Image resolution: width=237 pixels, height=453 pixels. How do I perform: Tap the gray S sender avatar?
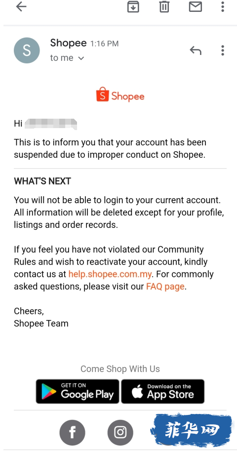27,50
